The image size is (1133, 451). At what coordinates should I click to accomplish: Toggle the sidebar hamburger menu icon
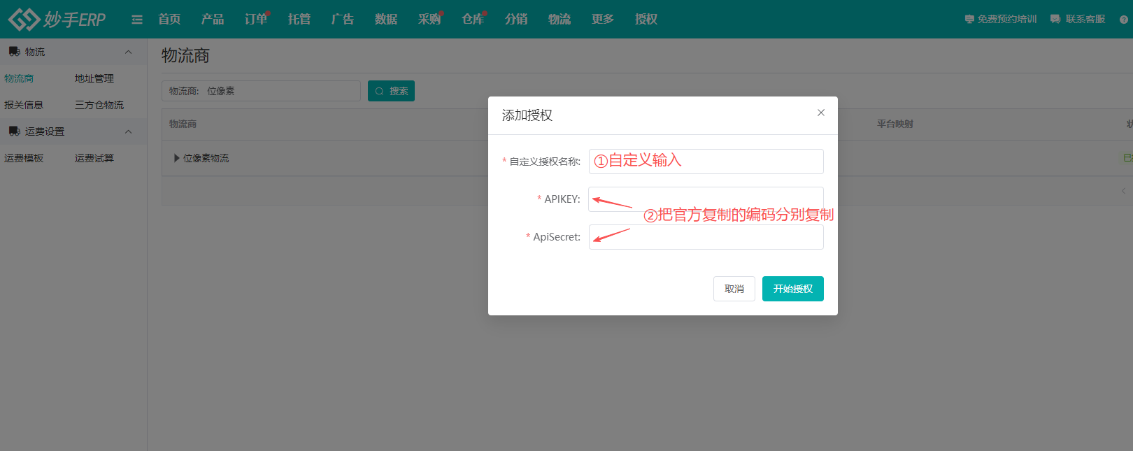coord(137,20)
